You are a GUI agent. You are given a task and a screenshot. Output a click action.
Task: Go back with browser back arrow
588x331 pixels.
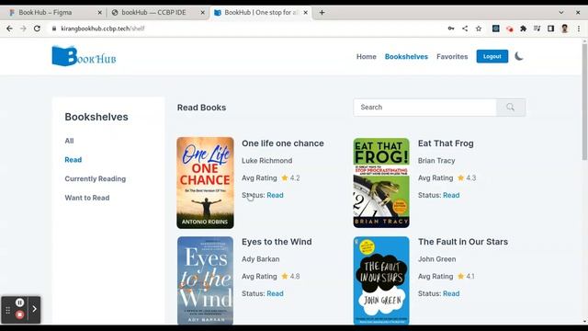[x=9, y=29]
